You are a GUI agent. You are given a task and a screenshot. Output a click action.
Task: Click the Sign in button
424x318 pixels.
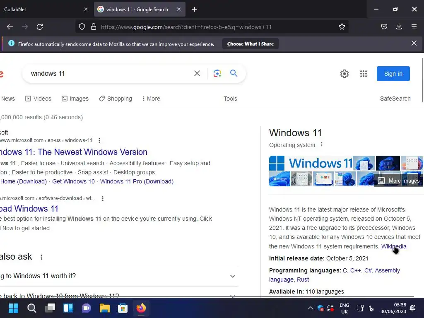click(393, 74)
